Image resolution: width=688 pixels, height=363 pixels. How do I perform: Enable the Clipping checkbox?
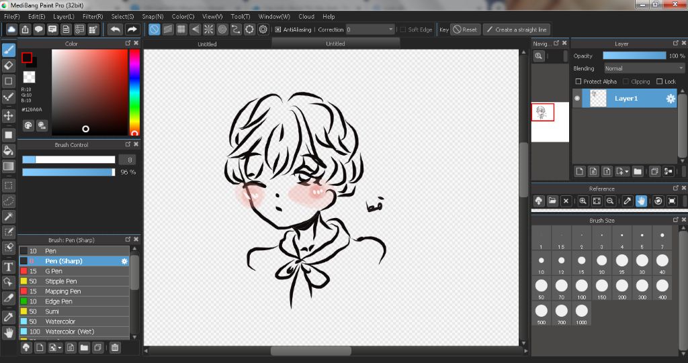click(x=626, y=82)
